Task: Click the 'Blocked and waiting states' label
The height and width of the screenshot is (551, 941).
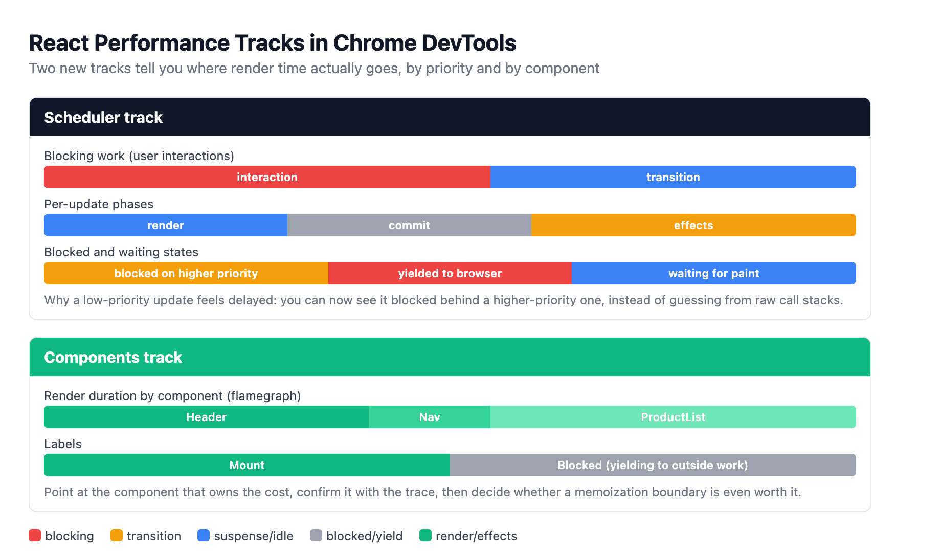Action: pyautogui.click(x=121, y=252)
